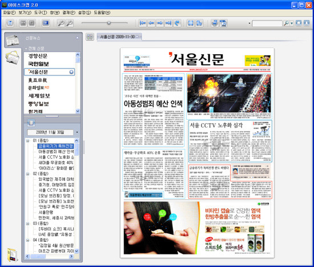Viewport: 314px width, 267px height.
Task: Open the search options dropdown arrow
Action: click(292, 23)
